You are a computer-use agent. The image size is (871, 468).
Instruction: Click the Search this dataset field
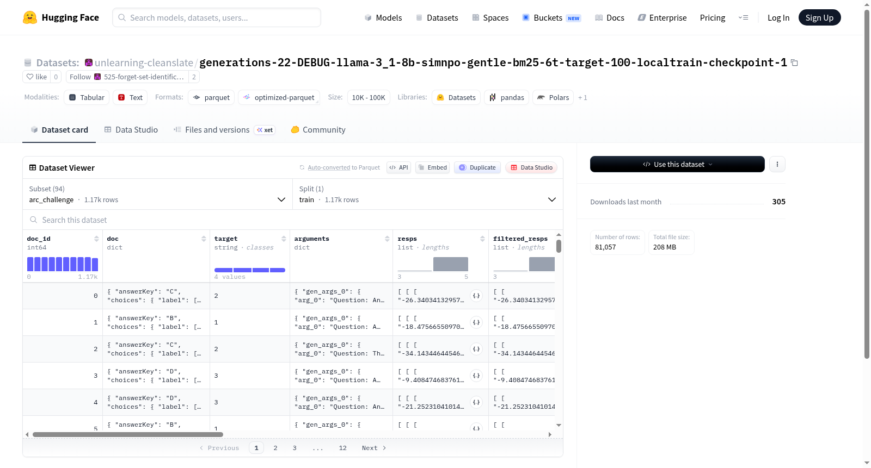point(293,220)
